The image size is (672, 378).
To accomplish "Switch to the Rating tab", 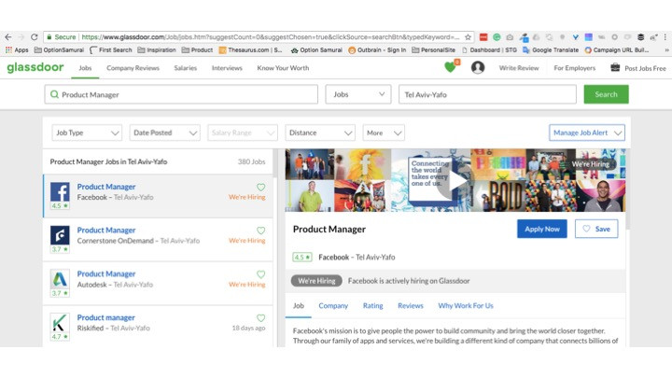I will pyautogui.click(x=372, y=305).
